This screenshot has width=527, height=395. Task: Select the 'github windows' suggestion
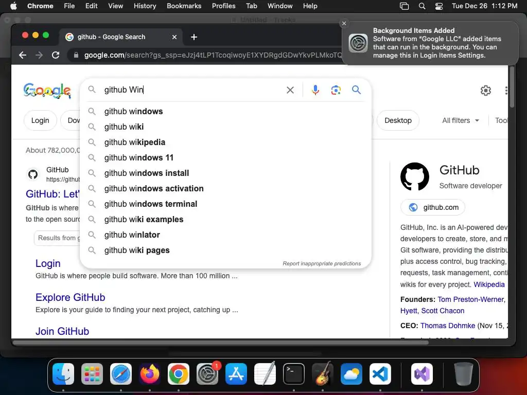click(x=225, y=111)
